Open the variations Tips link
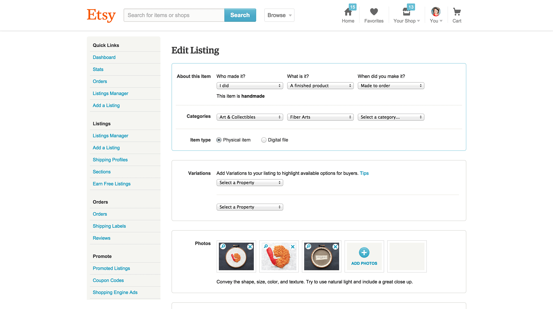553x309 pixels. click(x=364, y=173)
